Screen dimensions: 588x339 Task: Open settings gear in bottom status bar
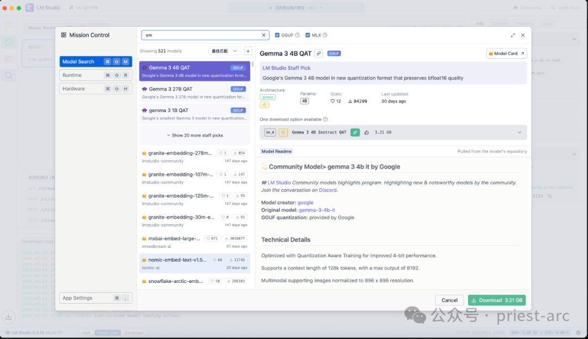pos(579,332)
